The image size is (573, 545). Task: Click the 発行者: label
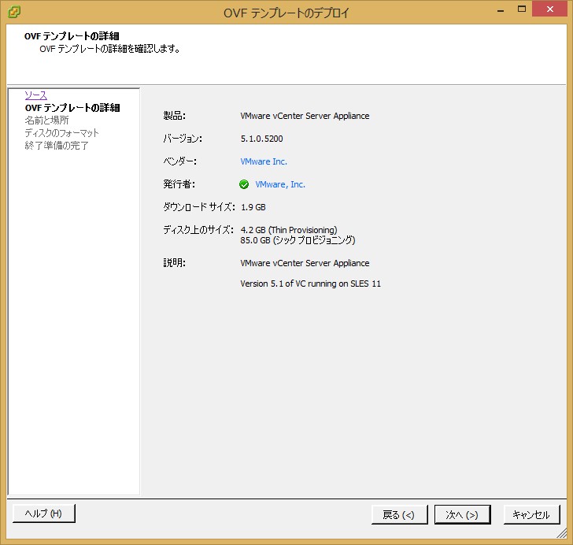click(179, 184)
